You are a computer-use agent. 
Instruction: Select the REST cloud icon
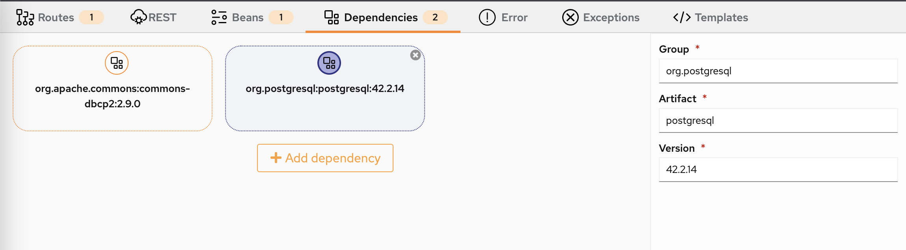tap(138, 17)
